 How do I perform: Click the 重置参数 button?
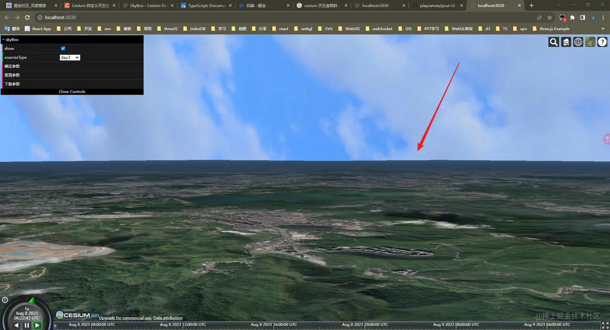(73, 75)
